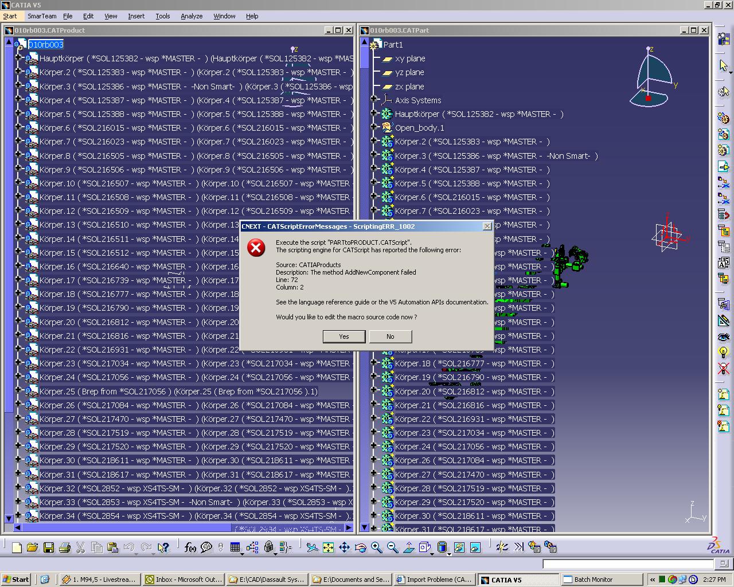
Task: Click the What's This help icon
Action: point(163,547)
